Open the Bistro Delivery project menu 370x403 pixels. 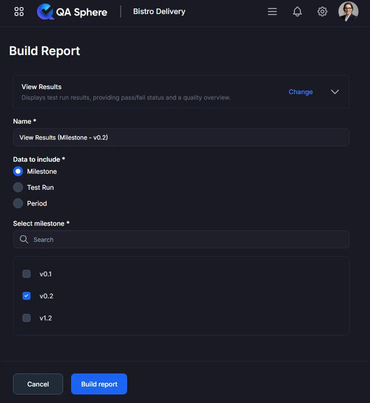tap(159, 11)
